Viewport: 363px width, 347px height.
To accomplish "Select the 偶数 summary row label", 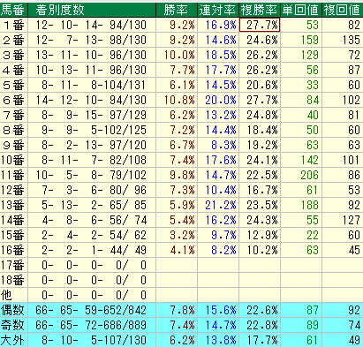I will (x=14, y=310).
